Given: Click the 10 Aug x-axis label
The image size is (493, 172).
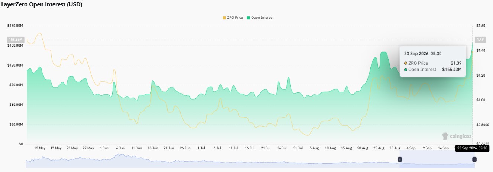Looking at the screenshot, I should 330,148.
